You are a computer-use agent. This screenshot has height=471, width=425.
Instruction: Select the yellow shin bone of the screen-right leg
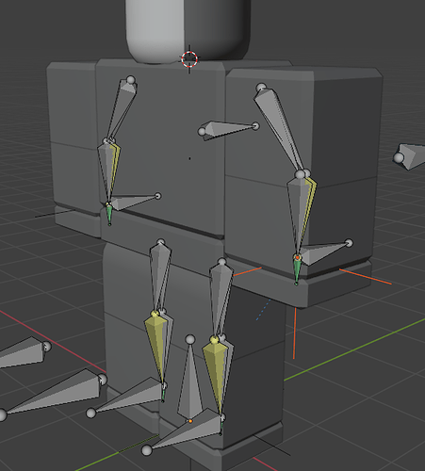click(x=215, y=375)
